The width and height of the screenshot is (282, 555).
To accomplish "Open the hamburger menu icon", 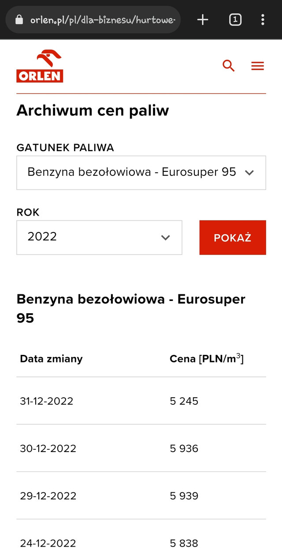I will [257, 66].
